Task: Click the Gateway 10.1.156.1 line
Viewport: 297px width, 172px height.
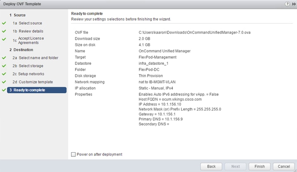Action: pyautogui.click(x=157, y=114)
